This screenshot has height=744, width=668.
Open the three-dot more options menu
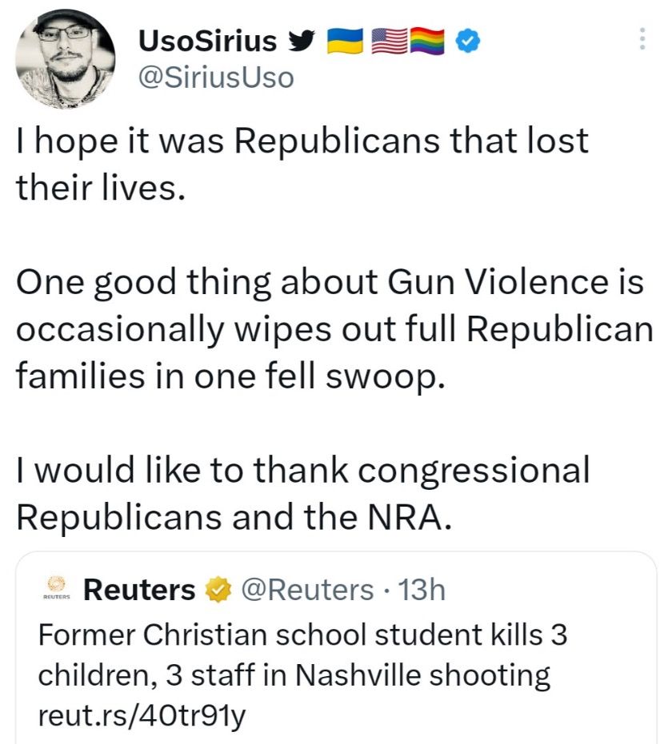click(x=640, y=38)
